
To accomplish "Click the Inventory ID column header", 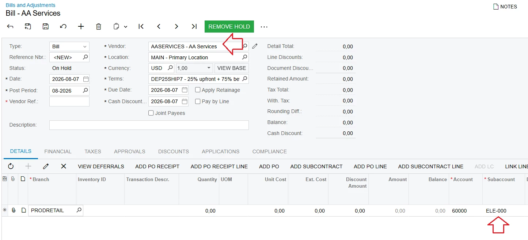I will [x=100, y=189].
